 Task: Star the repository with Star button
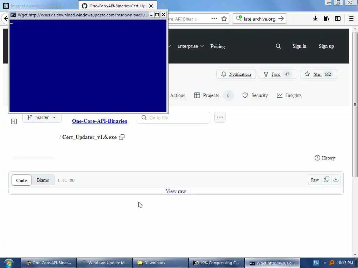(x=319, y=74)
